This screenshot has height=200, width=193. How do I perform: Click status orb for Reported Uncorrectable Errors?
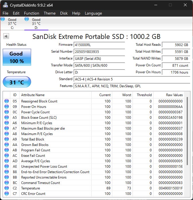click(x=7, y=177)
